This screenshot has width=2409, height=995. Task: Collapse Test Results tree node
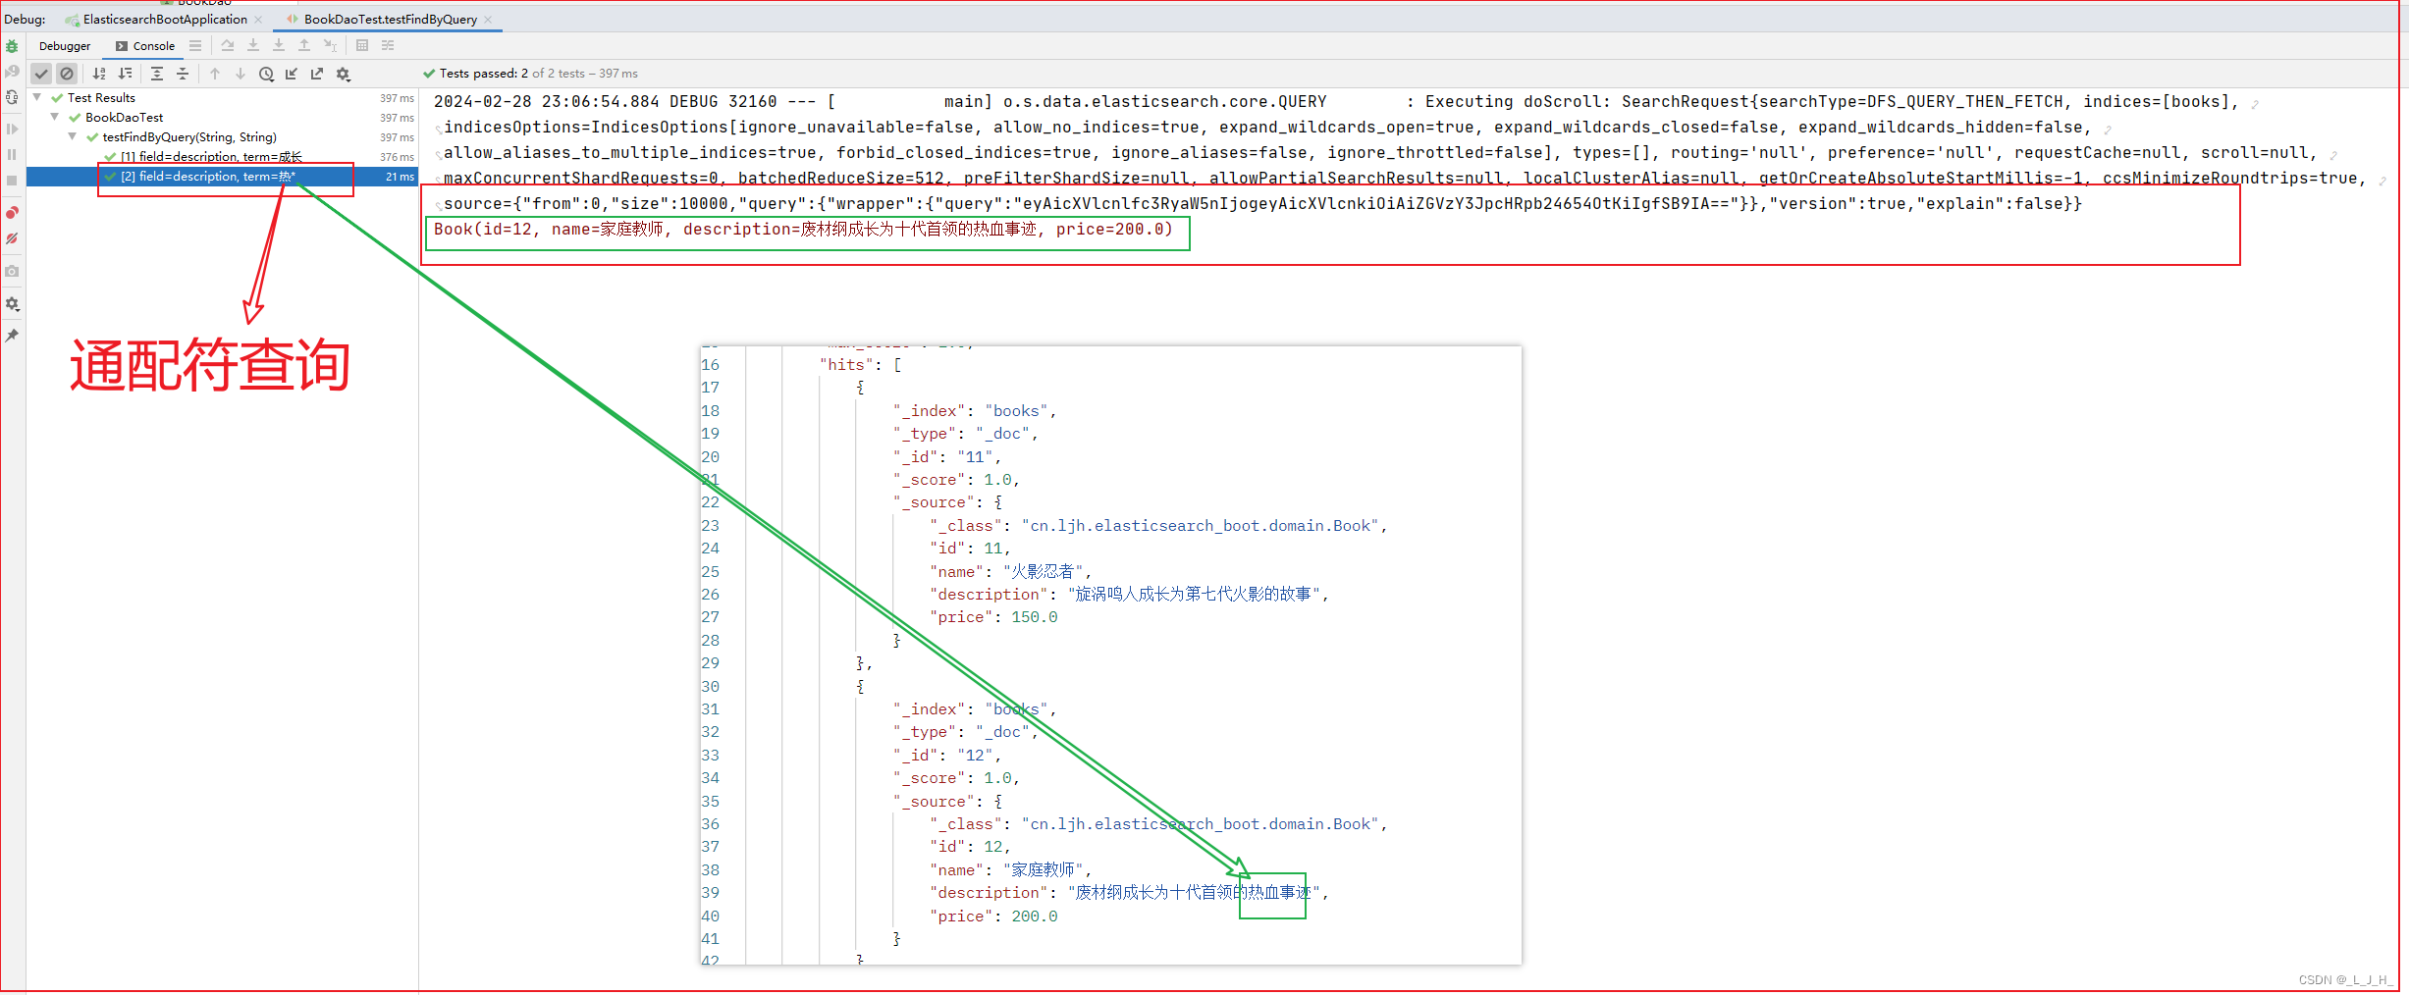(37, 97)
